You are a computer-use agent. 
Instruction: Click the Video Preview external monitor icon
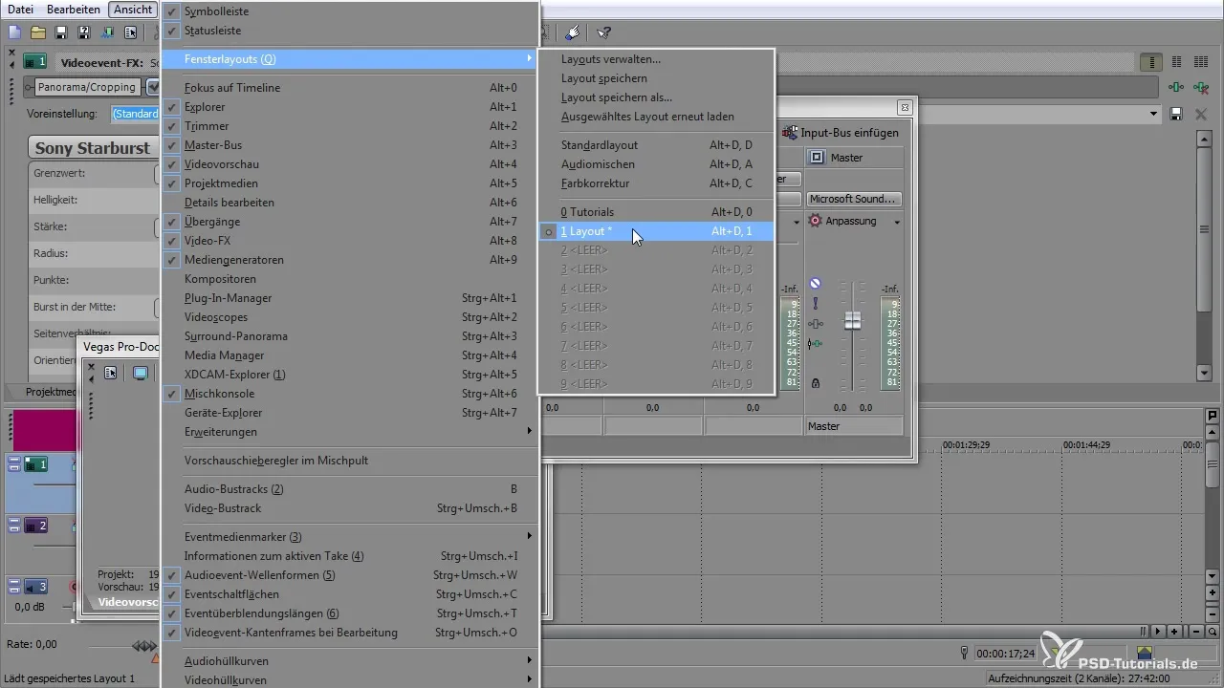(141, 373)
